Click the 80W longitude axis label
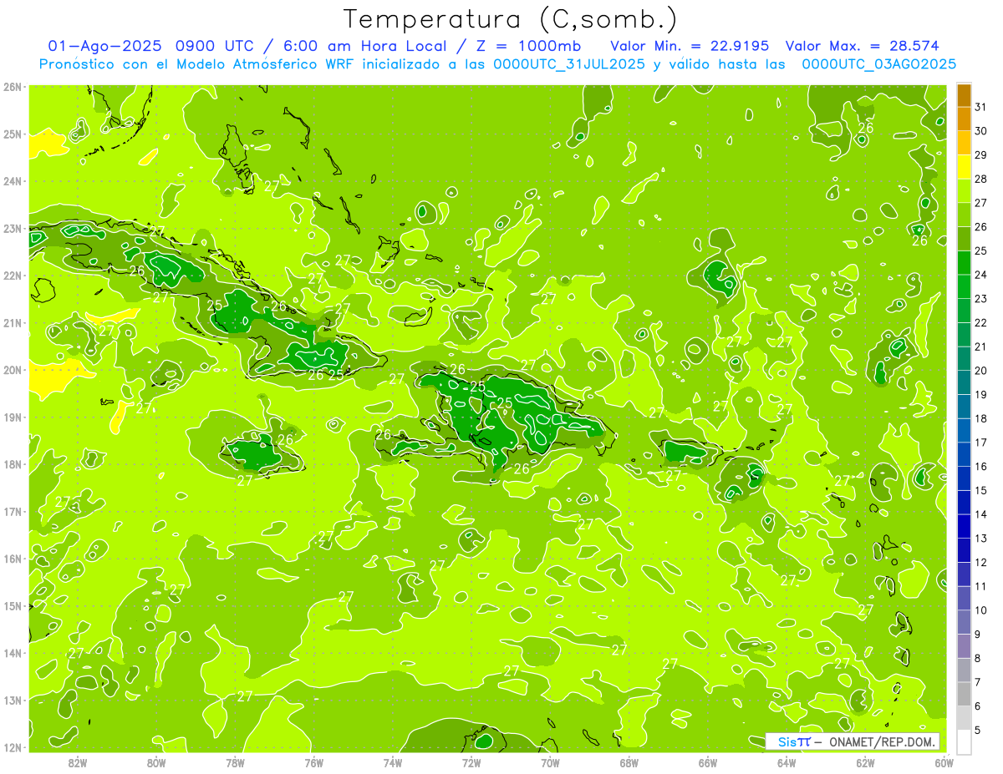Image resolution: width=1003 pixels, height=774 pixels. [x=156, y=762]
